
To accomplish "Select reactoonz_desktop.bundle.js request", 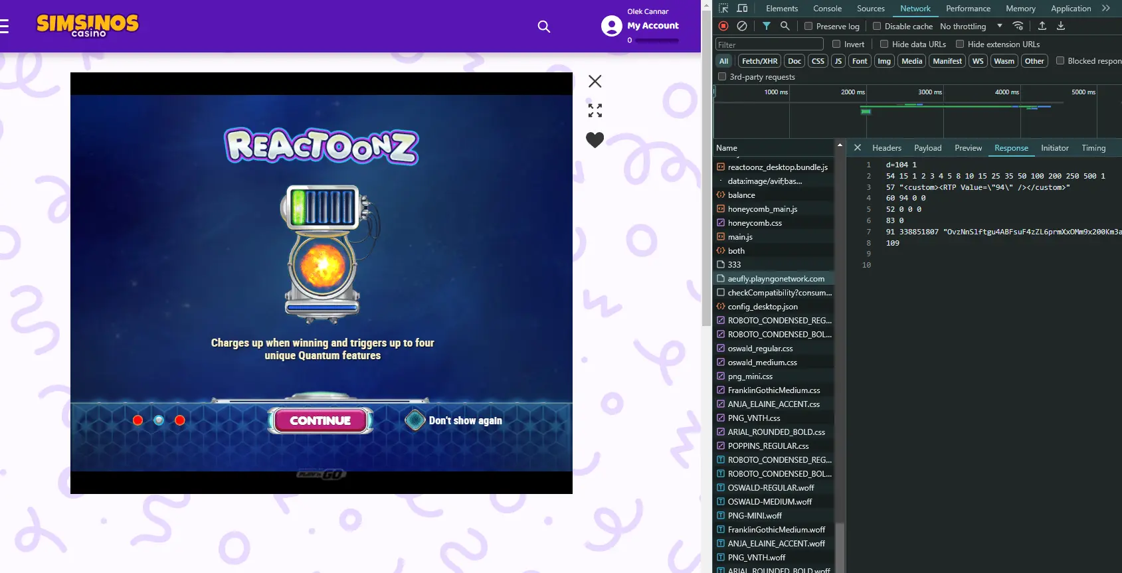I will [774, 167].
